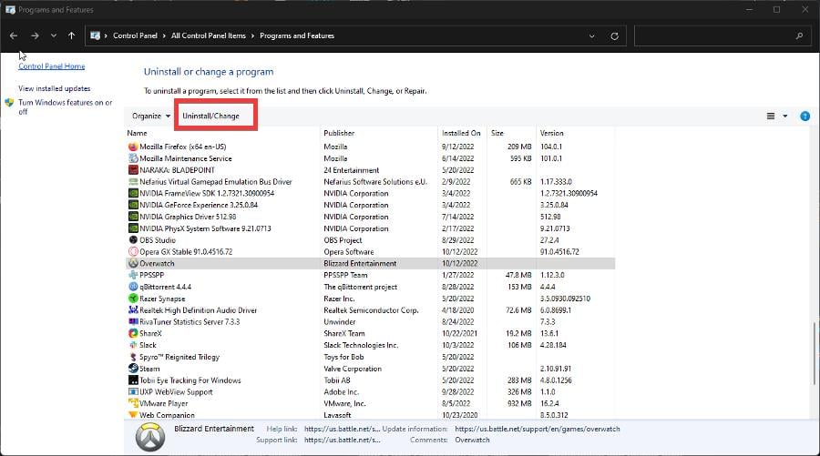Click the ShareX program icon
820x456 pixels.
click(x=133, y=333)
